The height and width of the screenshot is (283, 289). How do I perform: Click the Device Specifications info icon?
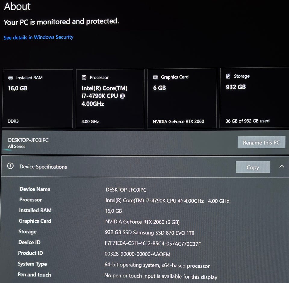point(10,166)
